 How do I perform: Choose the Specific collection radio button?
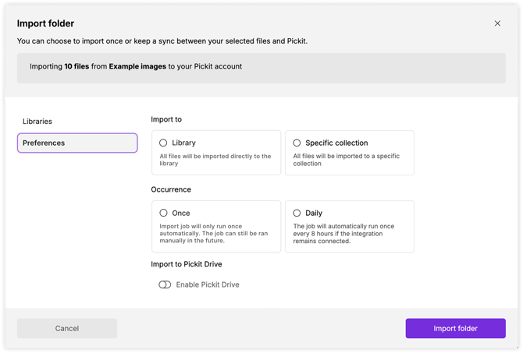point(297,143)
